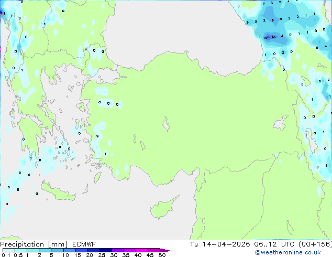Pick the 30–35 mm purple legend box

(118, 250)
